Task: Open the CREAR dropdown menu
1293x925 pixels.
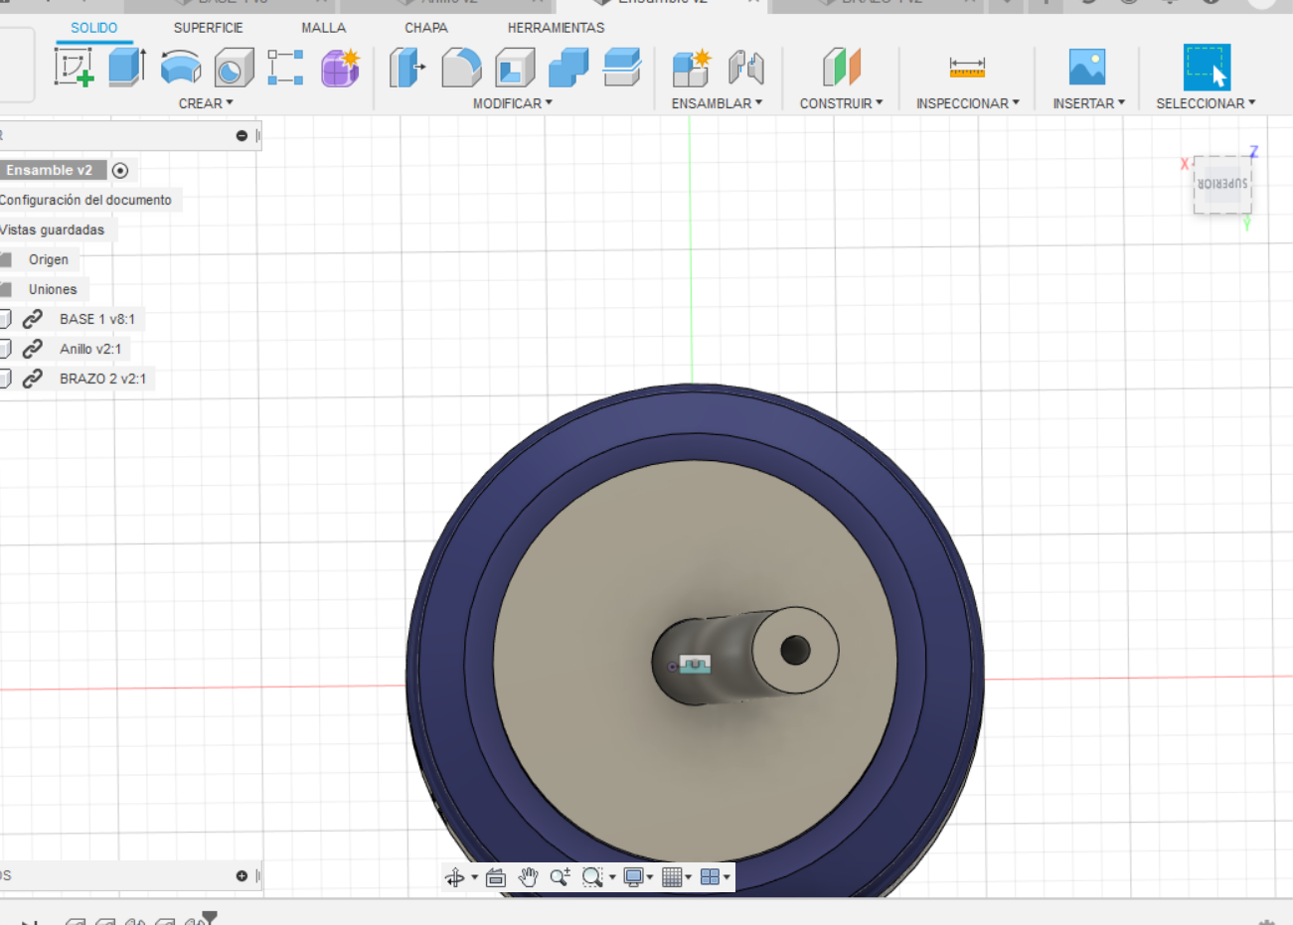Action: 206,103
